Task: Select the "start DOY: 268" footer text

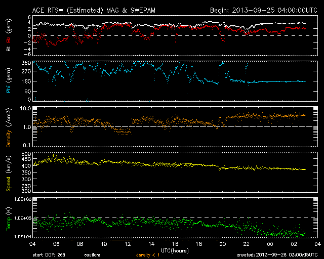Action: [x=49, y=255]
